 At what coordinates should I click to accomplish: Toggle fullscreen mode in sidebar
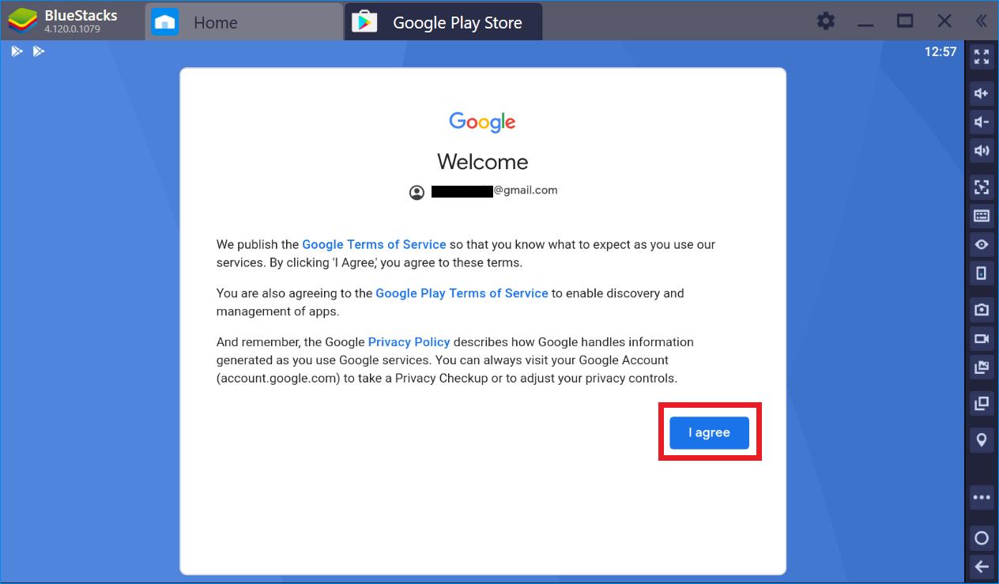982,57
